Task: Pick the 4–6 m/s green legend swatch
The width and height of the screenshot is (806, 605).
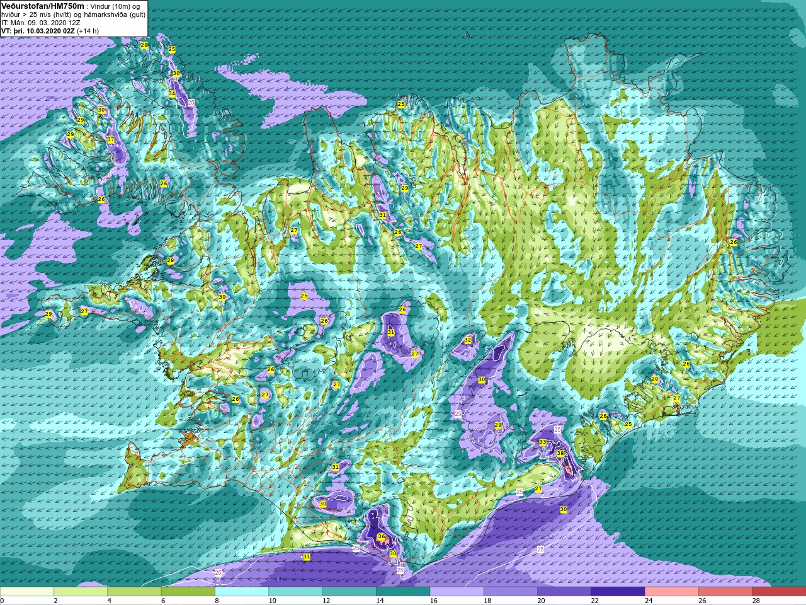Action: point(135,592)
